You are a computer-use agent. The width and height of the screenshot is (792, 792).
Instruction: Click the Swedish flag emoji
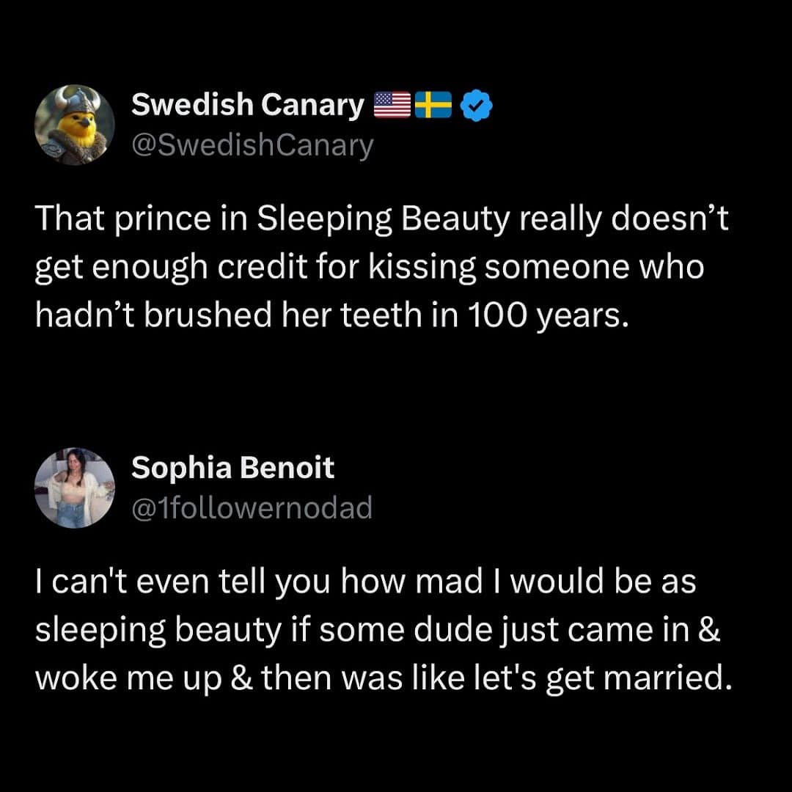point(433,106)
